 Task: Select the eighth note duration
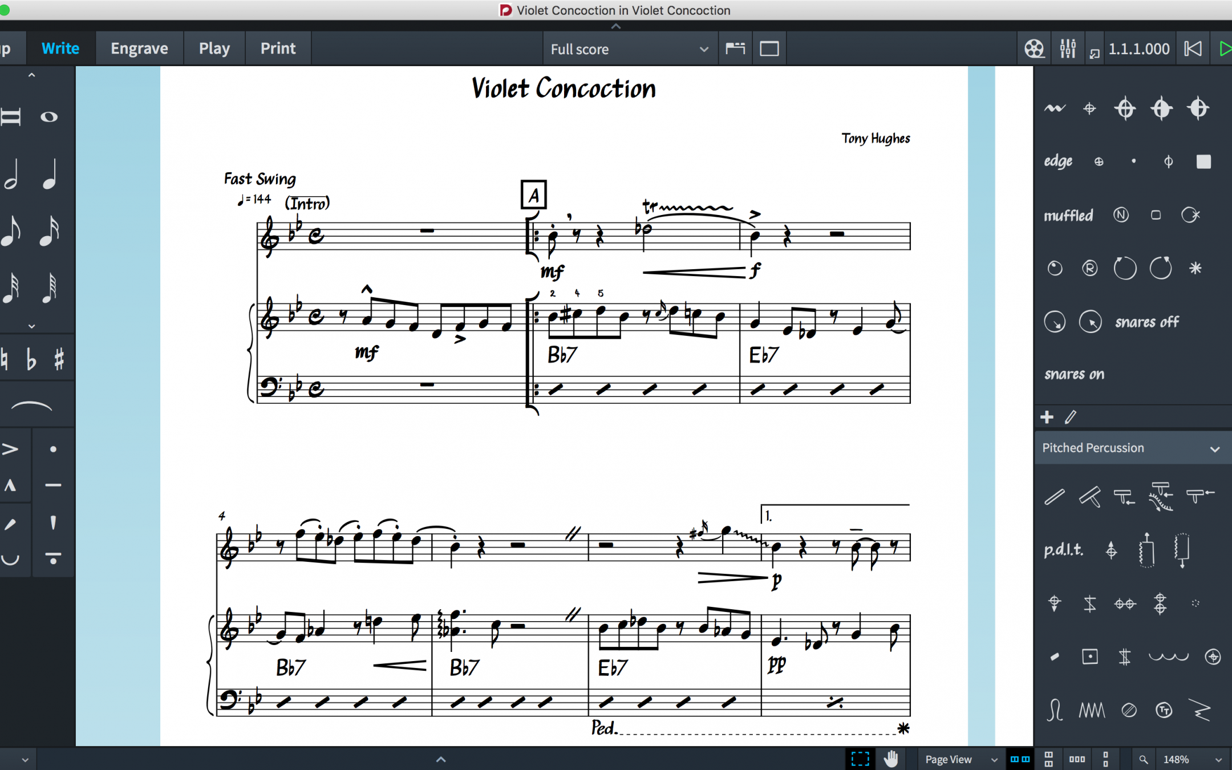click(x=10, y=231)
